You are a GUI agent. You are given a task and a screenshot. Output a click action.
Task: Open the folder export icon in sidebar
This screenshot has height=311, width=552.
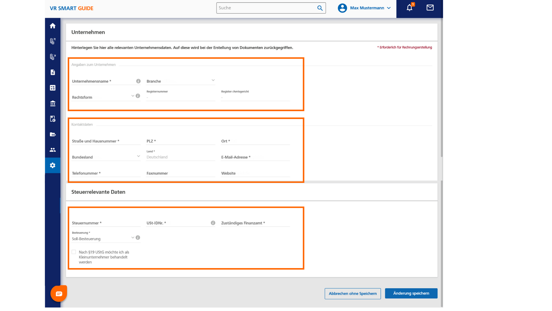pyautogui.click(x=53, y=134)
